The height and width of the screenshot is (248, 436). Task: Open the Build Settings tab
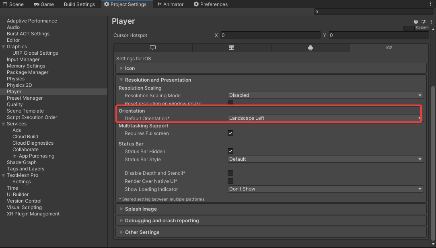[x=79, y=4]
